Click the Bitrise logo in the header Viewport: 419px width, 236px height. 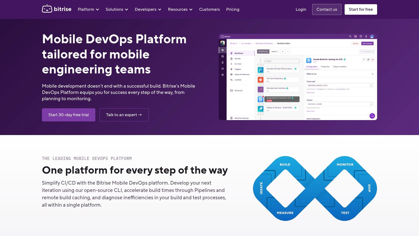(x=57, y=9)
